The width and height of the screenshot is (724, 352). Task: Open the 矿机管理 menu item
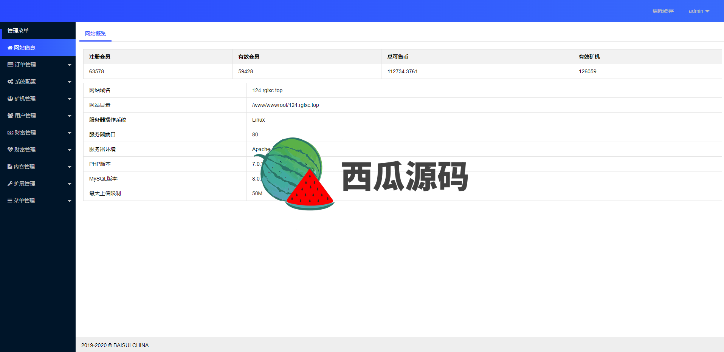coord(25,99)
